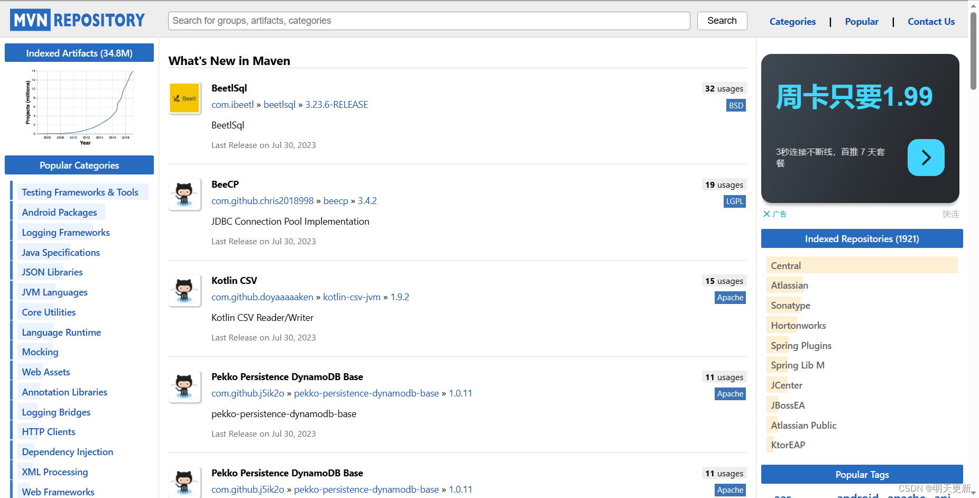Image resolution: width=979 pixels, height=498 pixels.
Task: Open the Contact Us page
Action: (x=931, y=22)
